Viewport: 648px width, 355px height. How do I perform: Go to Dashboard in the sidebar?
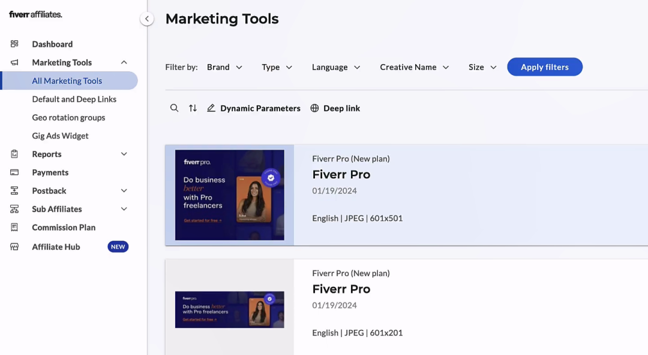coord(52,44)
